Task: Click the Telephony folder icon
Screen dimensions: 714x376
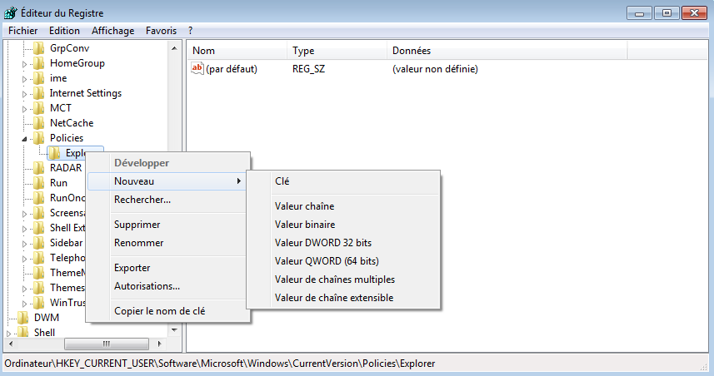Action: 39,258
